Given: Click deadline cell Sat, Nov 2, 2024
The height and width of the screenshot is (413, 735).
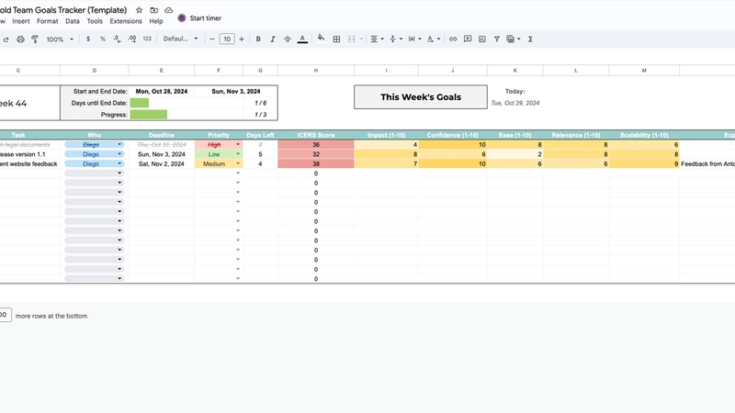Looking at the screenshot, I should tap(162, 164).
